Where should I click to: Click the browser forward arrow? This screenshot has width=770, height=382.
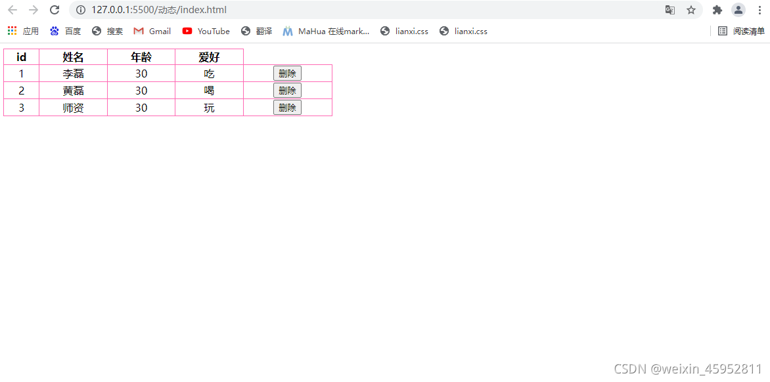pos(34,10)
